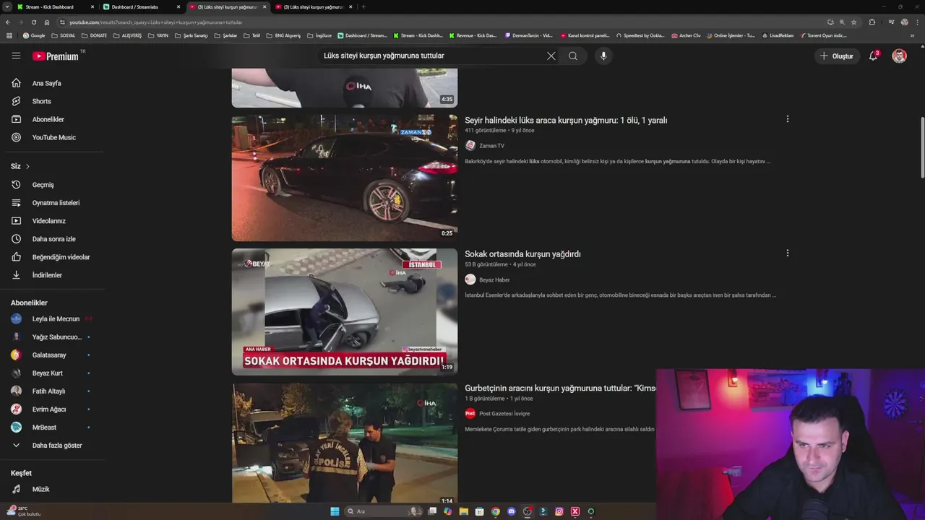Screen dimensions: 925x520
Task: Open Daha sonra izle list
Action: pyautogui.click(x=52, y=239)
